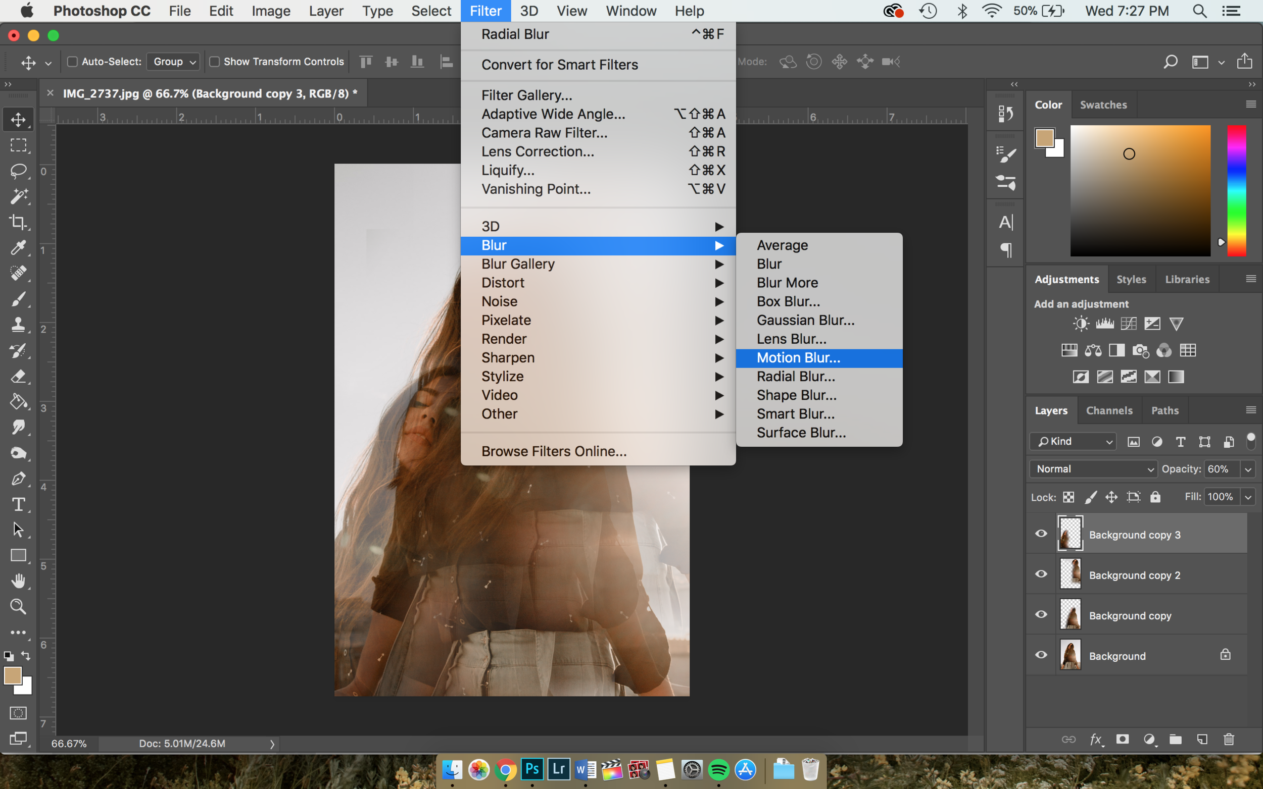This screenshot has width=1263, height=789.
Task: Enable Show Transform Controls checkbox
Action: (x=214, y=62)
